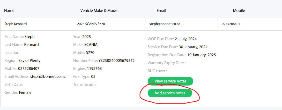This screenshot has height=110, width=282.
Task: Open View service notes
Action: (x=170, y=81)
